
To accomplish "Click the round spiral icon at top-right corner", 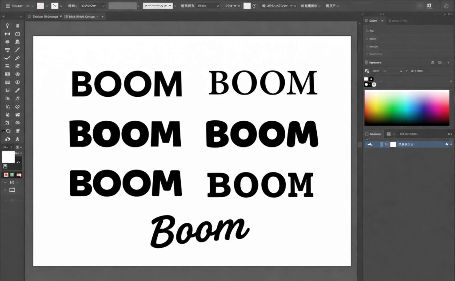I will [446, 6].
